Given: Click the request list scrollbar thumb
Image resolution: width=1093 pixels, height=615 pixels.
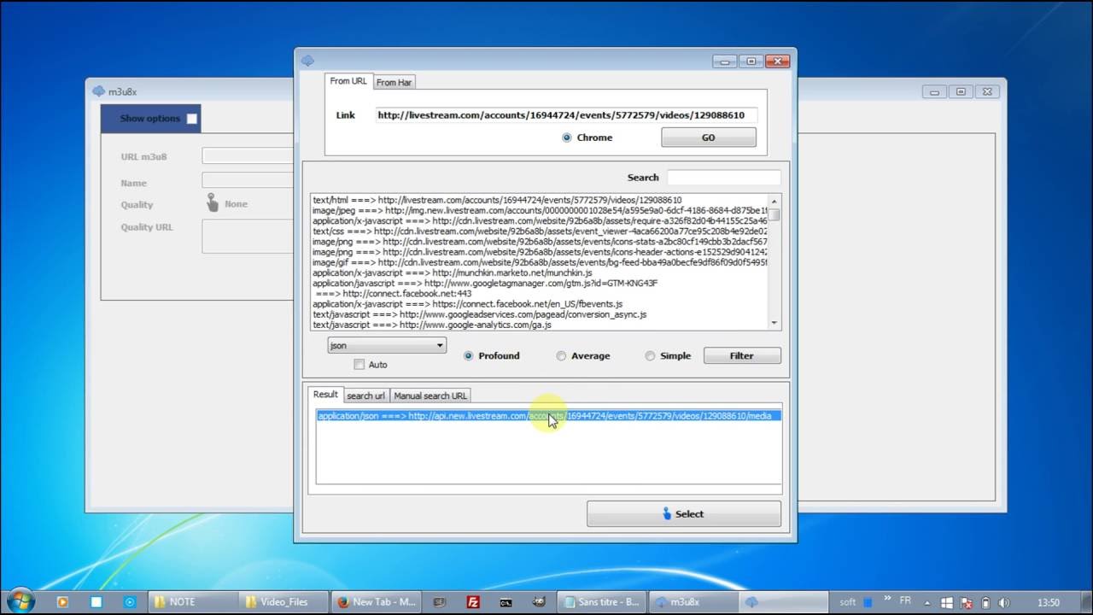Looking at the screenshot, I should point(774,214).
